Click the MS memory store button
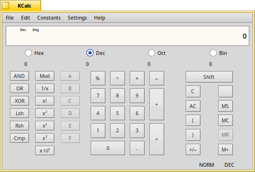Screen dimensions: 255x172 pyautogui.click(x=225, y=106)
